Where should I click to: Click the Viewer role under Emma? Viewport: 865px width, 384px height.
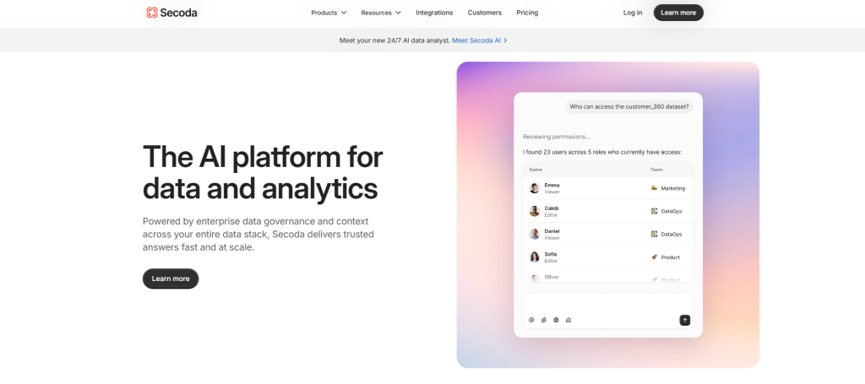[x=552, y=192]
